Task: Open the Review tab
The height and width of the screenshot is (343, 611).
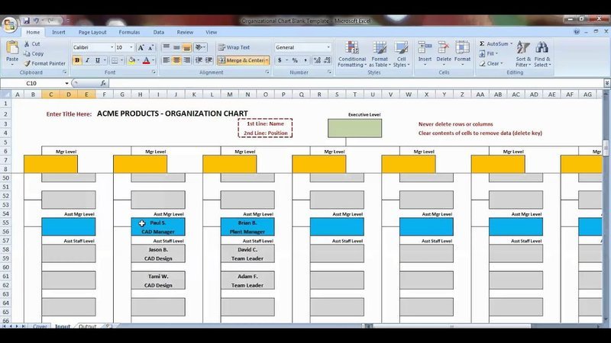Action: (x=185, y=32)
